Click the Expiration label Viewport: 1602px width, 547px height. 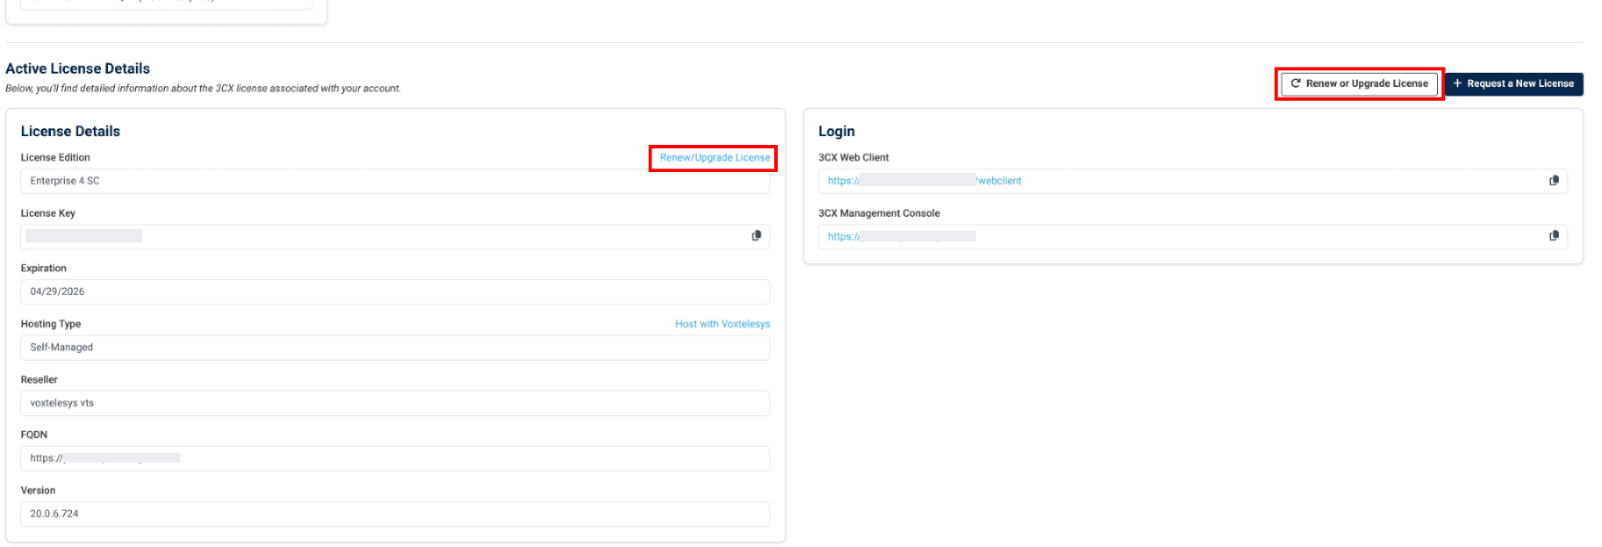coord(44,269)
